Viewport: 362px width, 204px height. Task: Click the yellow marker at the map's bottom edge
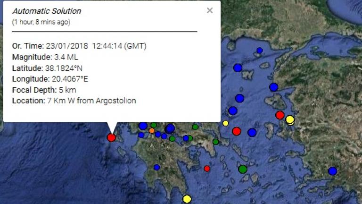click(x=187, y=199)
